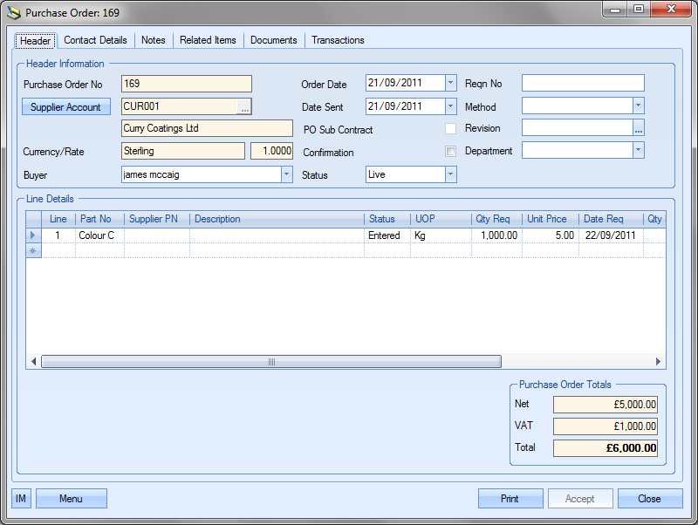Click the Print button
The height and width of the screenshot is (525, 698).
pos(510,499)
